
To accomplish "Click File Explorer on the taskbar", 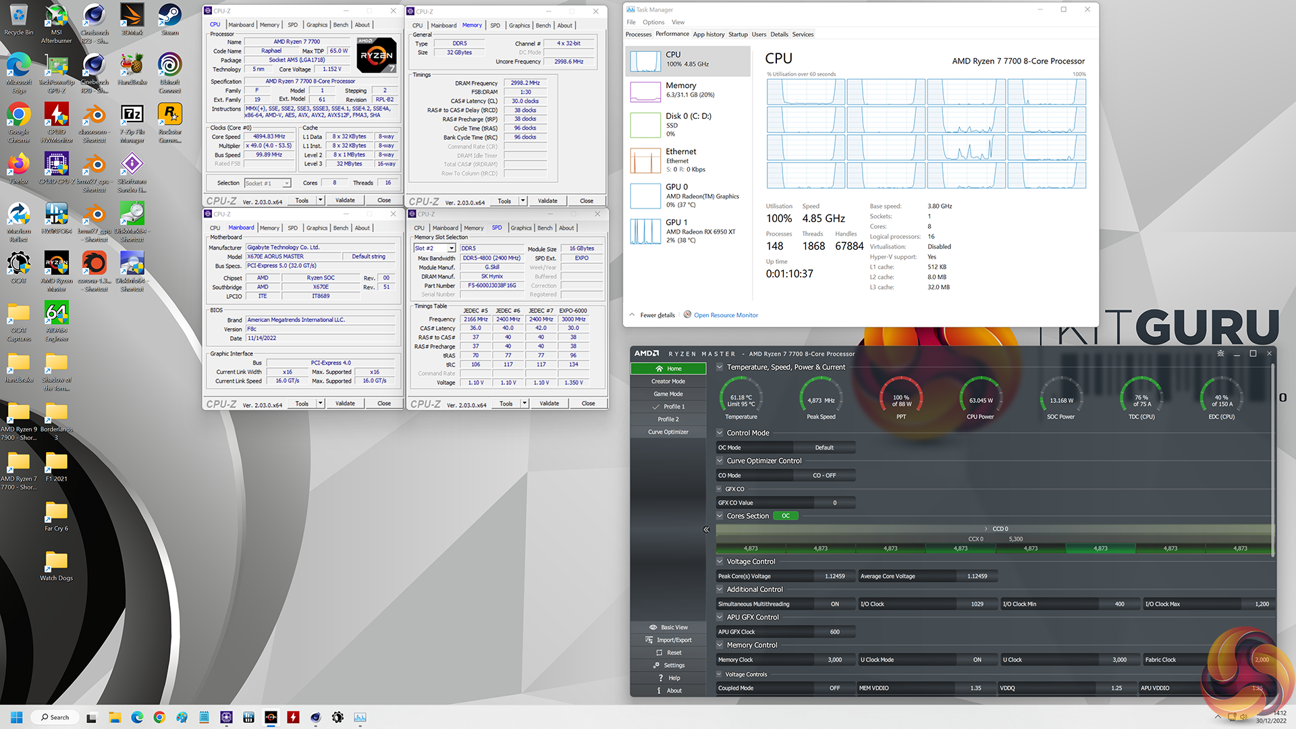I will pyautogui.click(x=115, y=718).
